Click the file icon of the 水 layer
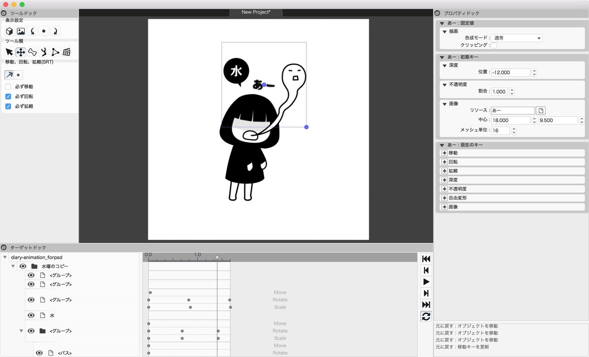This screenshot has width=589, height=357. click(43, 315)
